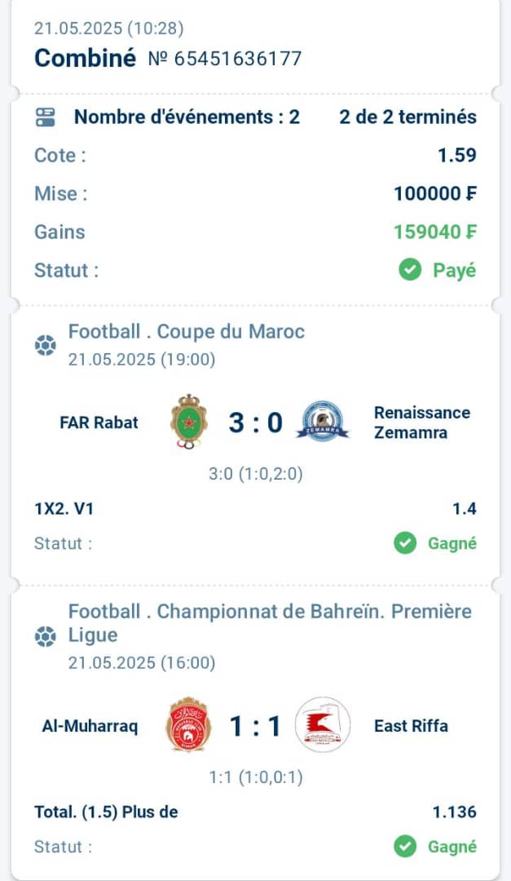Click the events list icon near Nombre d'événements
511x881 pixels.
click(46, 117)
